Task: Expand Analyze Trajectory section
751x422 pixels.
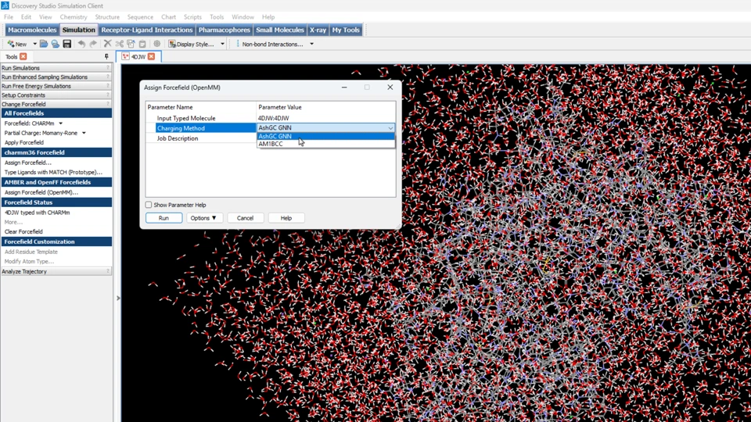Action: [56, 271]
